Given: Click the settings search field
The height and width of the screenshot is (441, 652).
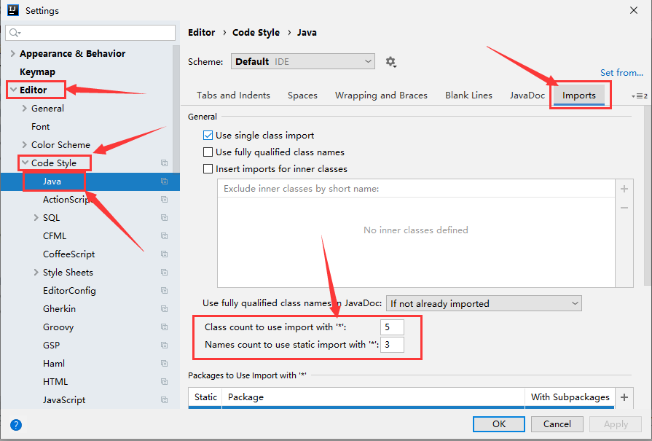Looking at the screenshot, I should click(x=90, y=33).
